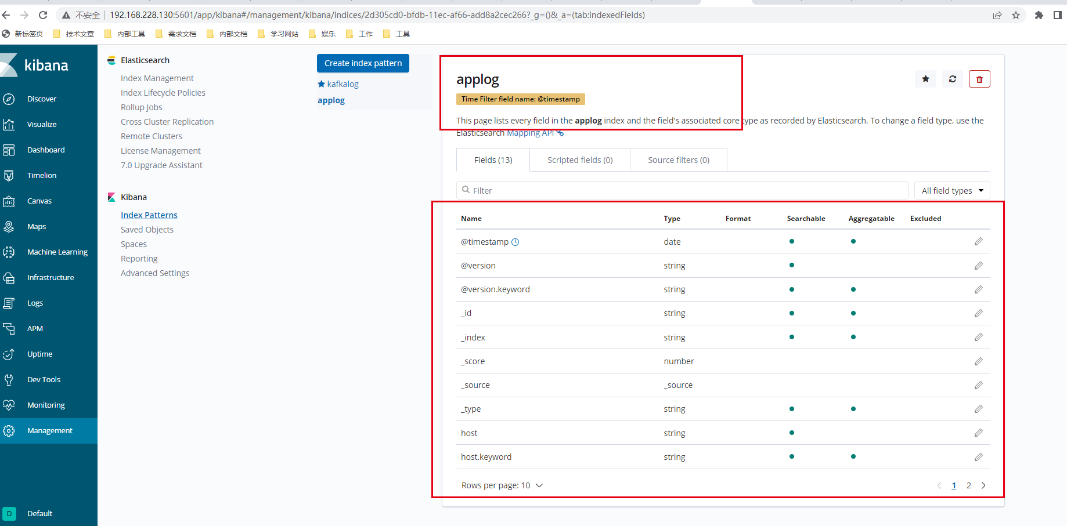Open the Index Patterns link
The width and height of the screenshot is (1067, 526).
(x=149, y=215)
